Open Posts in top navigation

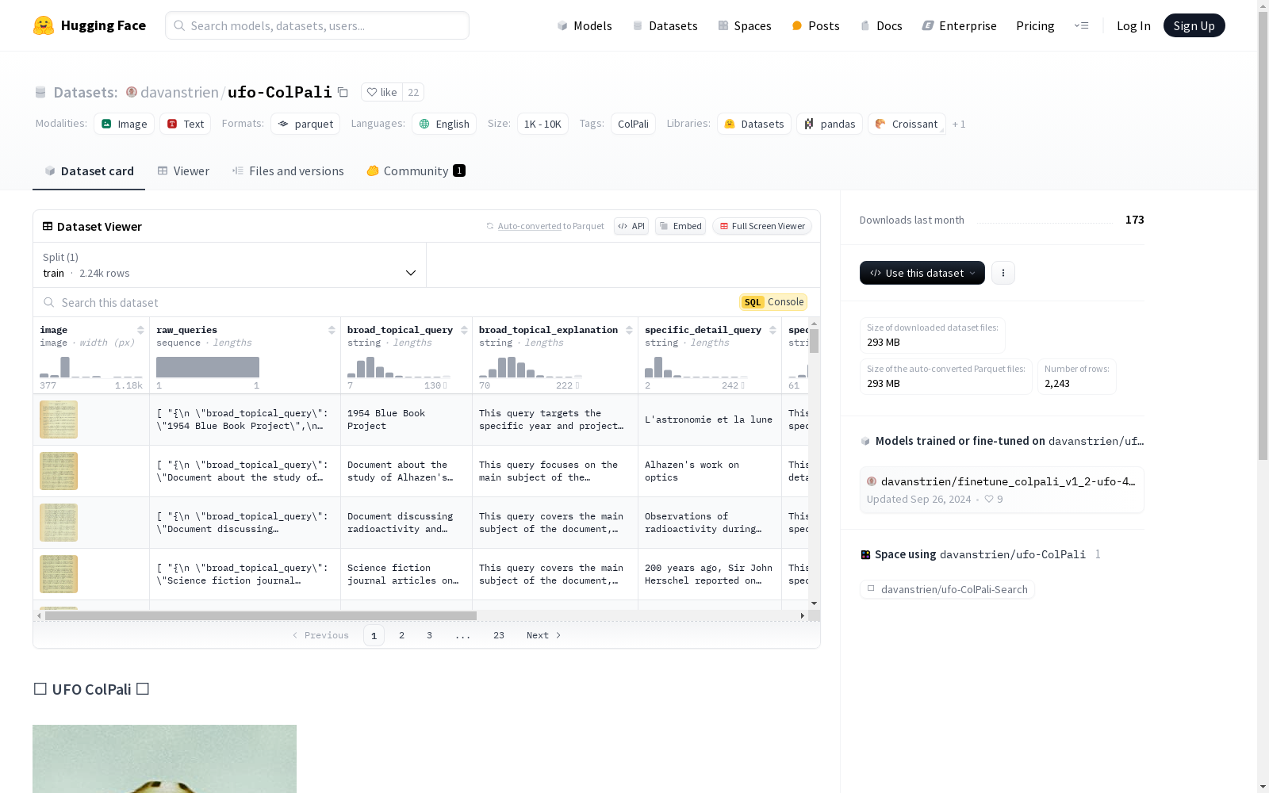(816, 25)
